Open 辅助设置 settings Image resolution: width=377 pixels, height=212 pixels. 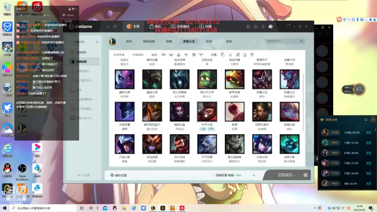tap(119, 175)
